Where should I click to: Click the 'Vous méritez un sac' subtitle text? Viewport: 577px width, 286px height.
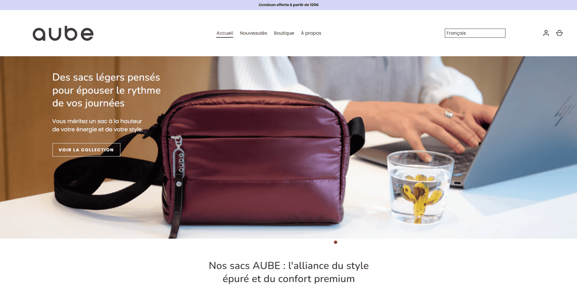[97, 125]
